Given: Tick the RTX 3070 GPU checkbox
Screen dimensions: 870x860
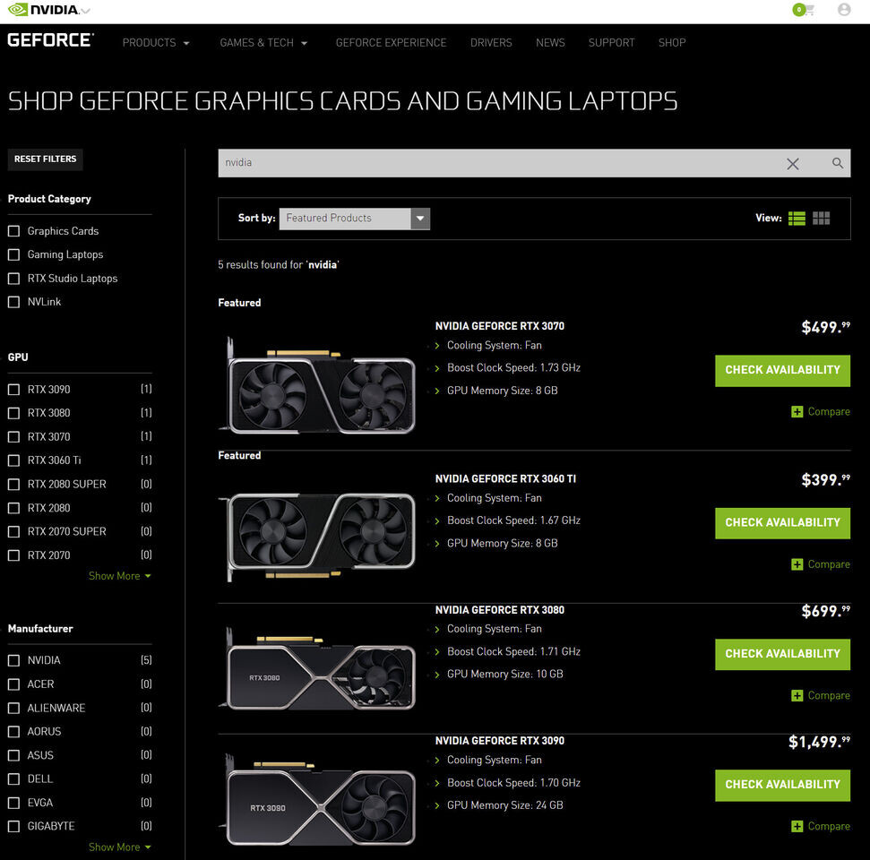Looking at the screenshot, I should [x=13, y=437].
